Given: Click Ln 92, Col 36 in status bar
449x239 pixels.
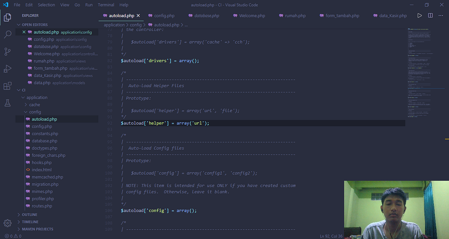Looking at the screenshot, I should [331, 236].
